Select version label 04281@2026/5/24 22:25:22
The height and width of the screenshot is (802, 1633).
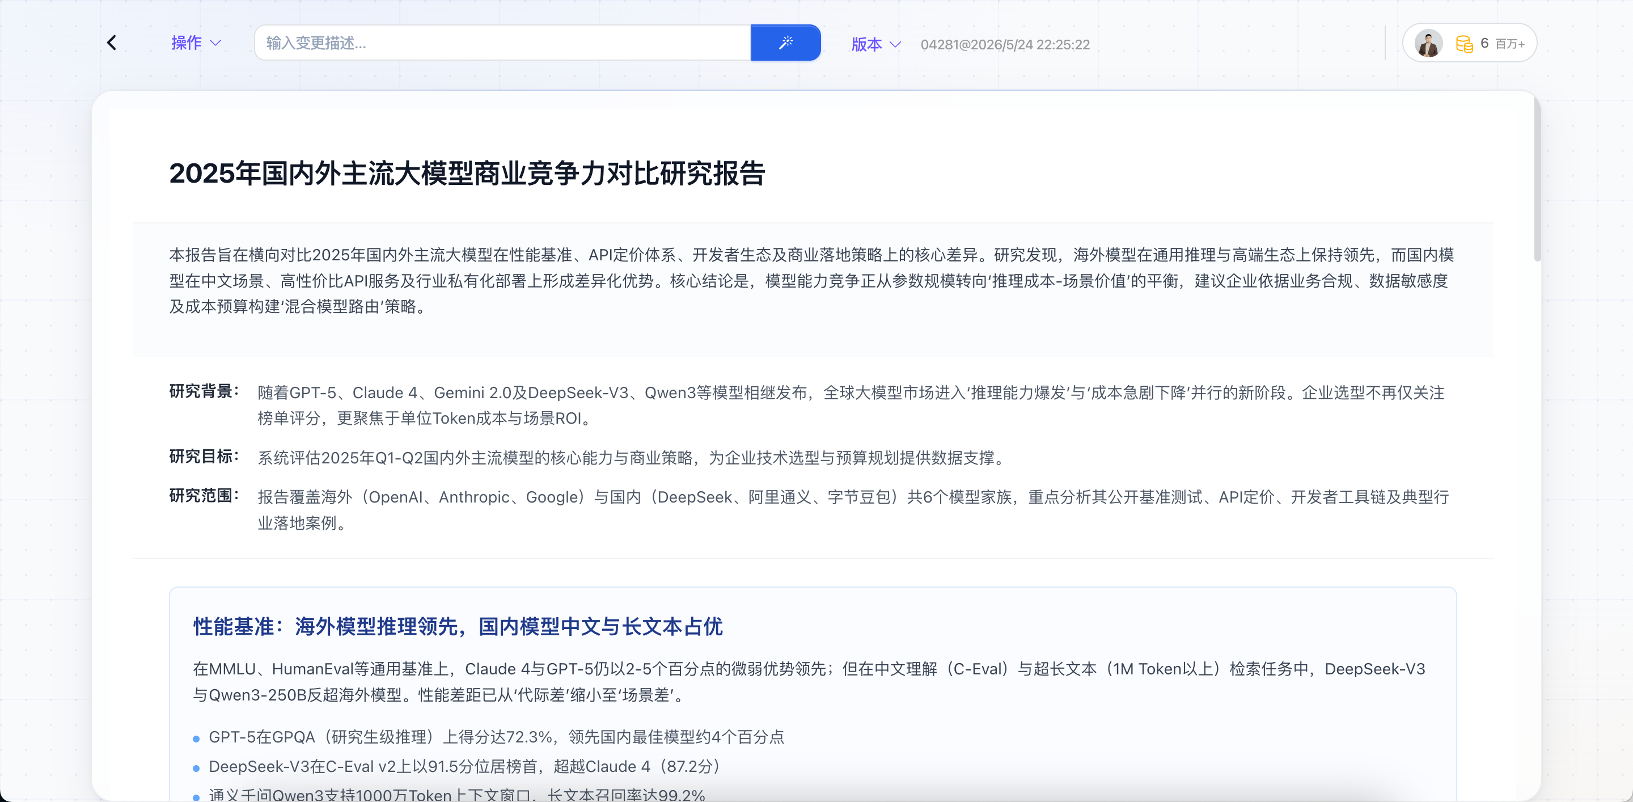tap(1005, 44)
